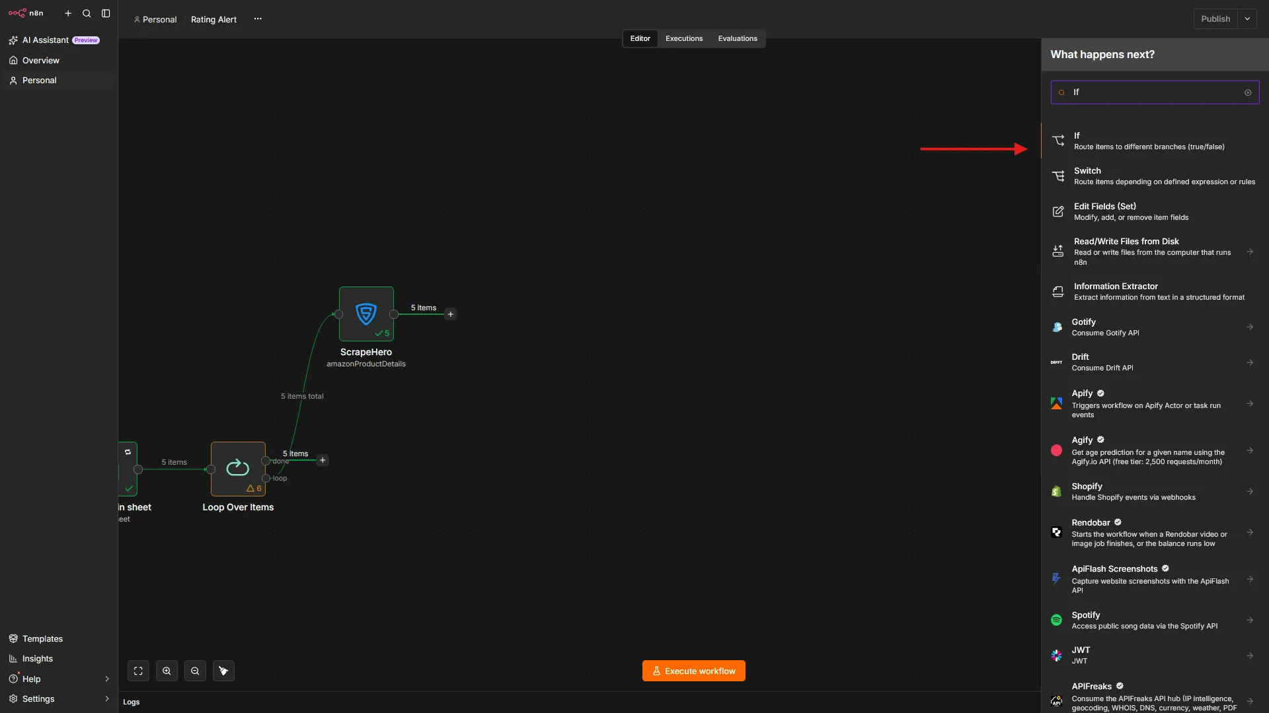Click the Rating Alert workflow name
Image resolution: width=1269 pixels, height=713 pixels.
[213, 19]
